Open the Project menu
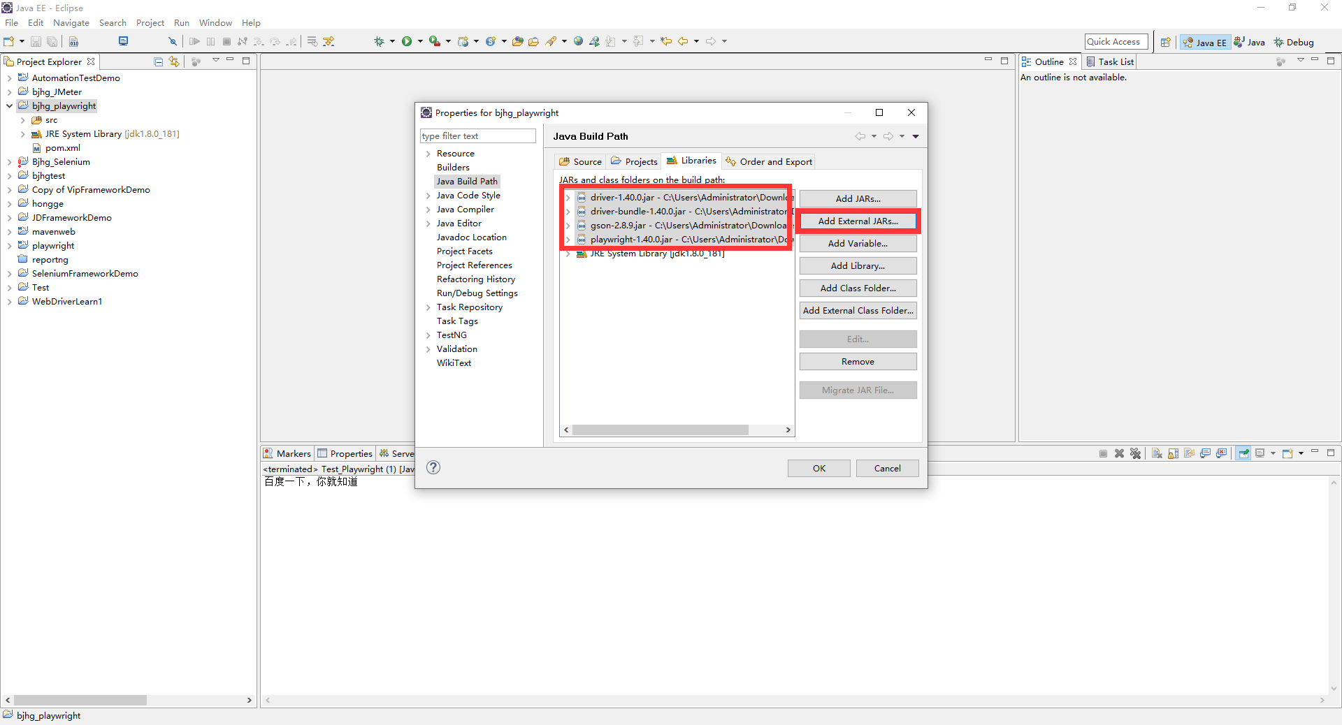1342x725 pixels. 150,23
